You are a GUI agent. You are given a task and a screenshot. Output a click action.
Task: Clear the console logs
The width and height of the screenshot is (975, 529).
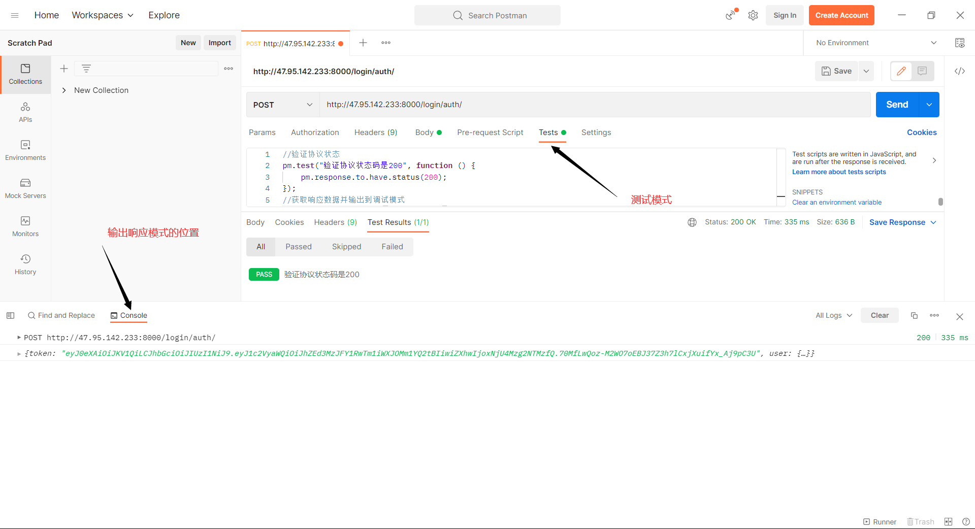coord(880,315)
